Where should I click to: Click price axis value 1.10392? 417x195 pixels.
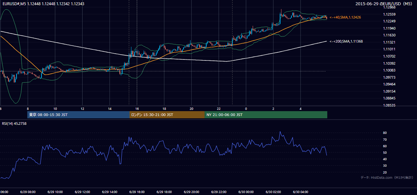(389, 63)
